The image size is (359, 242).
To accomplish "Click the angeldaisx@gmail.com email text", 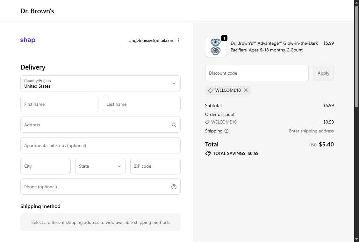I will [152, 40].
